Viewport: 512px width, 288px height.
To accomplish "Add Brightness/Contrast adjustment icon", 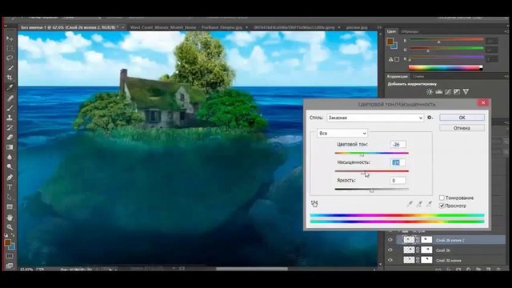I will point(430,92).
